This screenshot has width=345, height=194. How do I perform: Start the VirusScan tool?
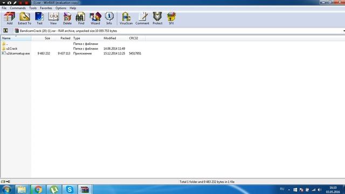[126, 18]
